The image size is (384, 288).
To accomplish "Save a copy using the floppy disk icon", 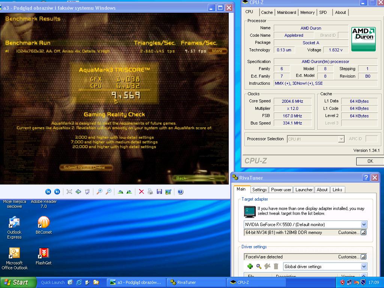I will (159, 192).
